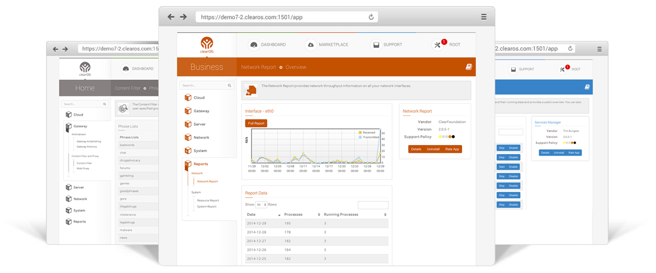Click the gray clearOS logo in left window

point(85,69)
